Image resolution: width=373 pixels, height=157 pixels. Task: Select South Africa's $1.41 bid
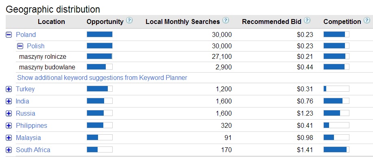[305, 150]
